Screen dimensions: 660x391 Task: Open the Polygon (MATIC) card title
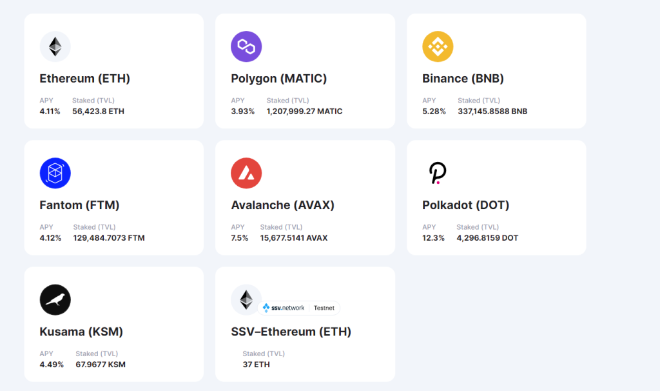point(278,79)
